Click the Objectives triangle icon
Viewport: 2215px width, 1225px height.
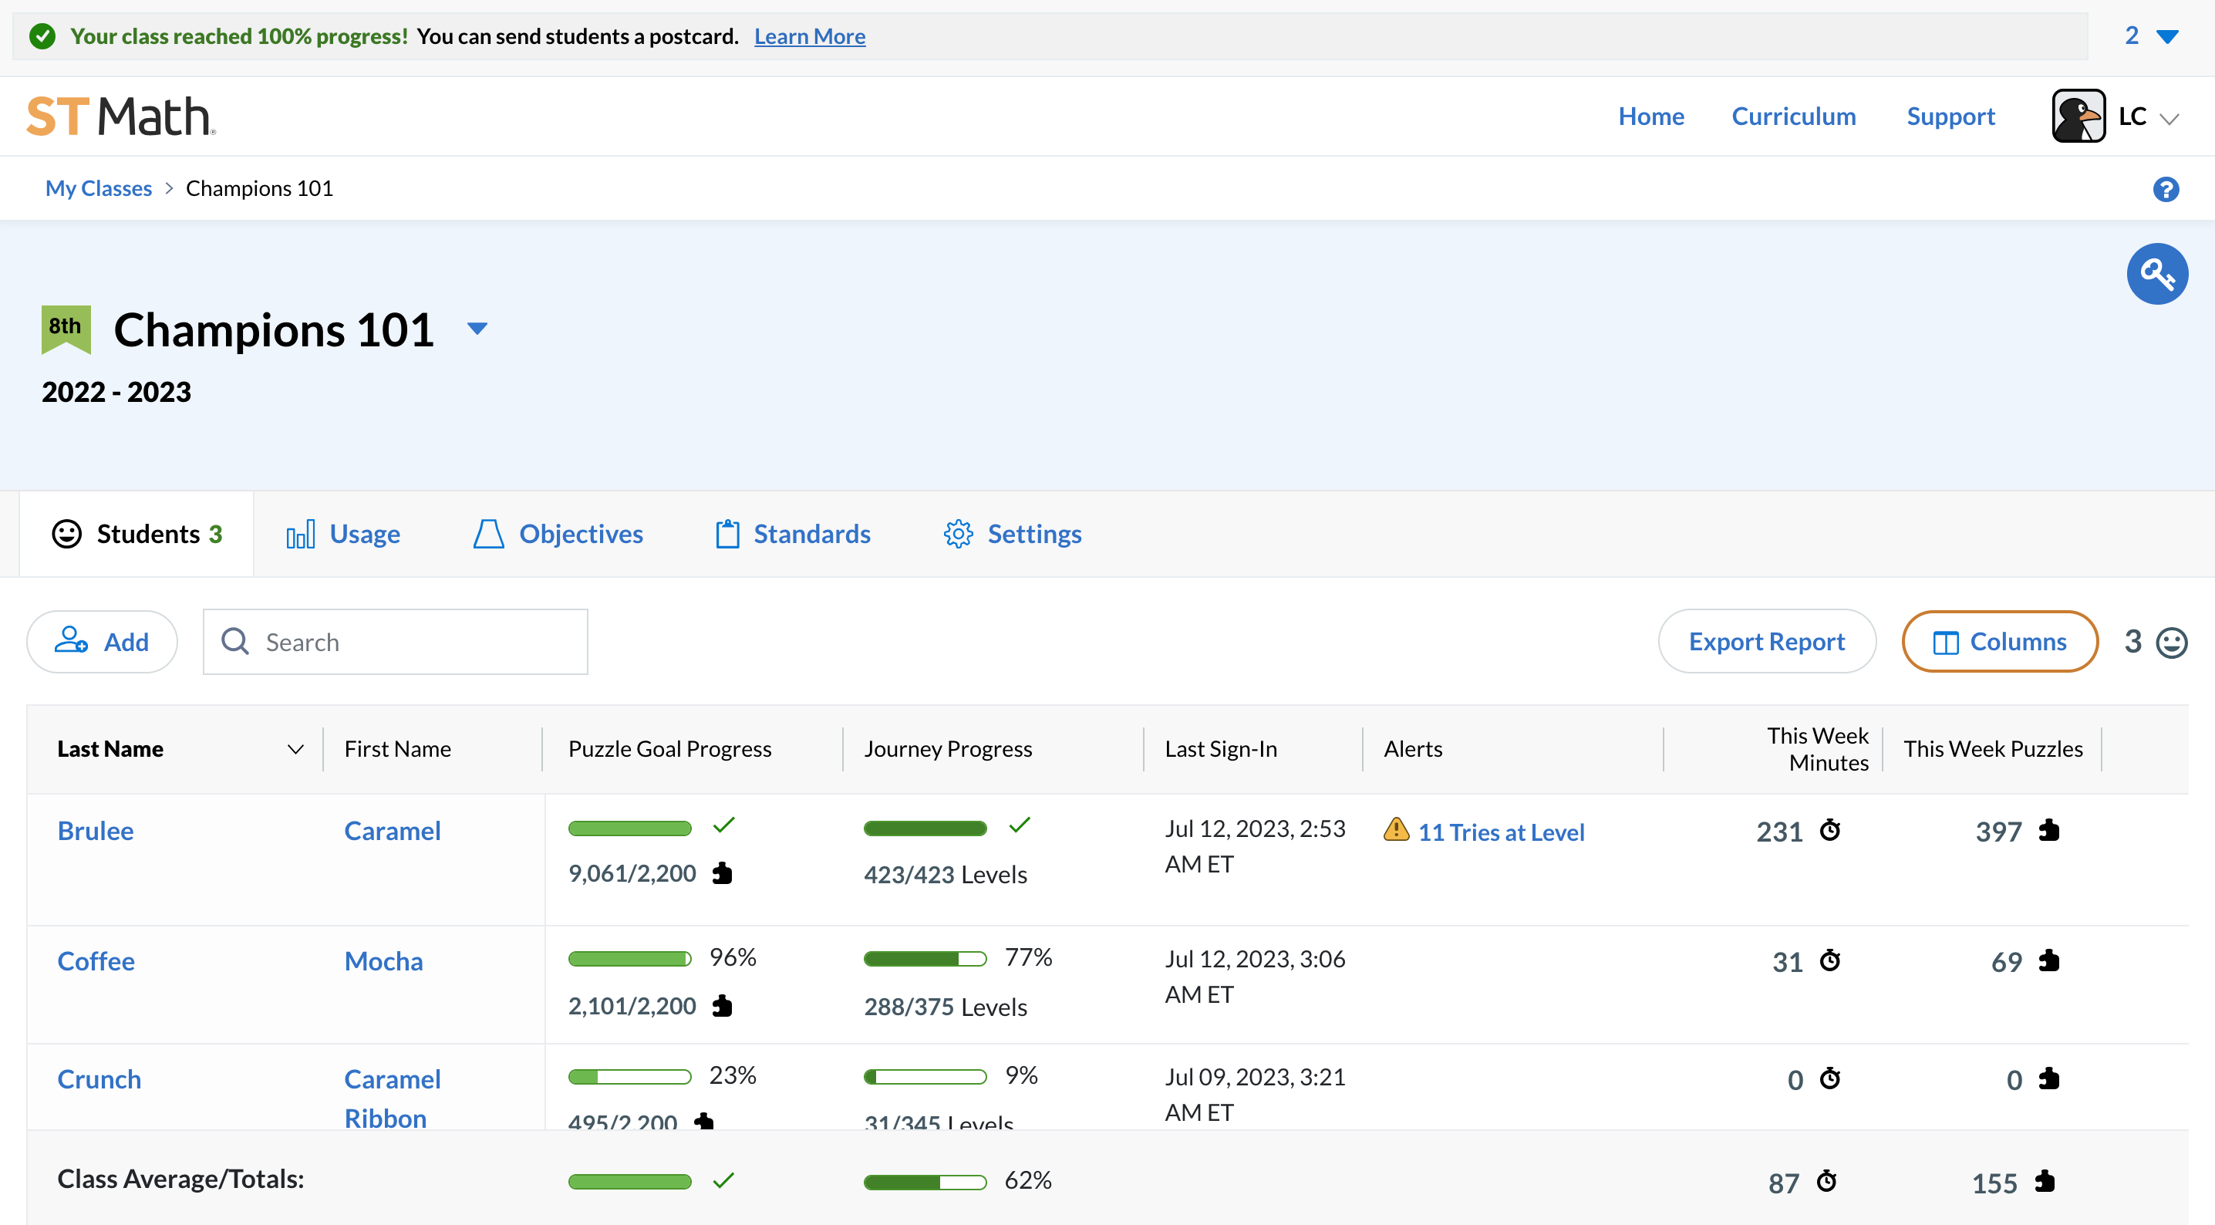point(488,533)
